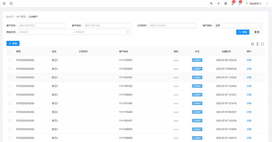This screenshot has height=142, width=272.
Task: Click the home icon in the breadcrumb
Action: [7, 17]
